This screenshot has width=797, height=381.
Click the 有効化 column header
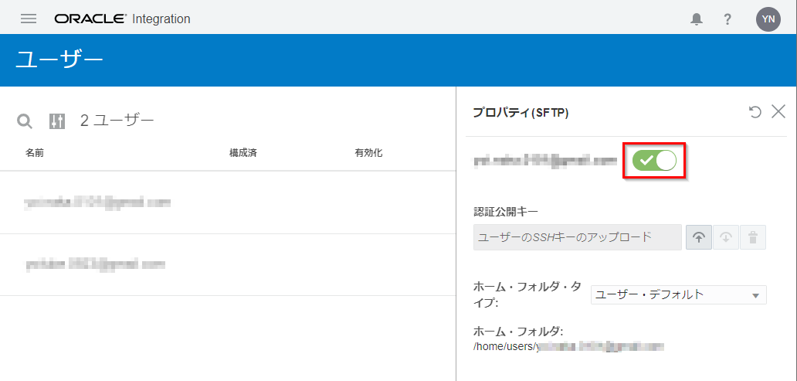coord(368,153)
